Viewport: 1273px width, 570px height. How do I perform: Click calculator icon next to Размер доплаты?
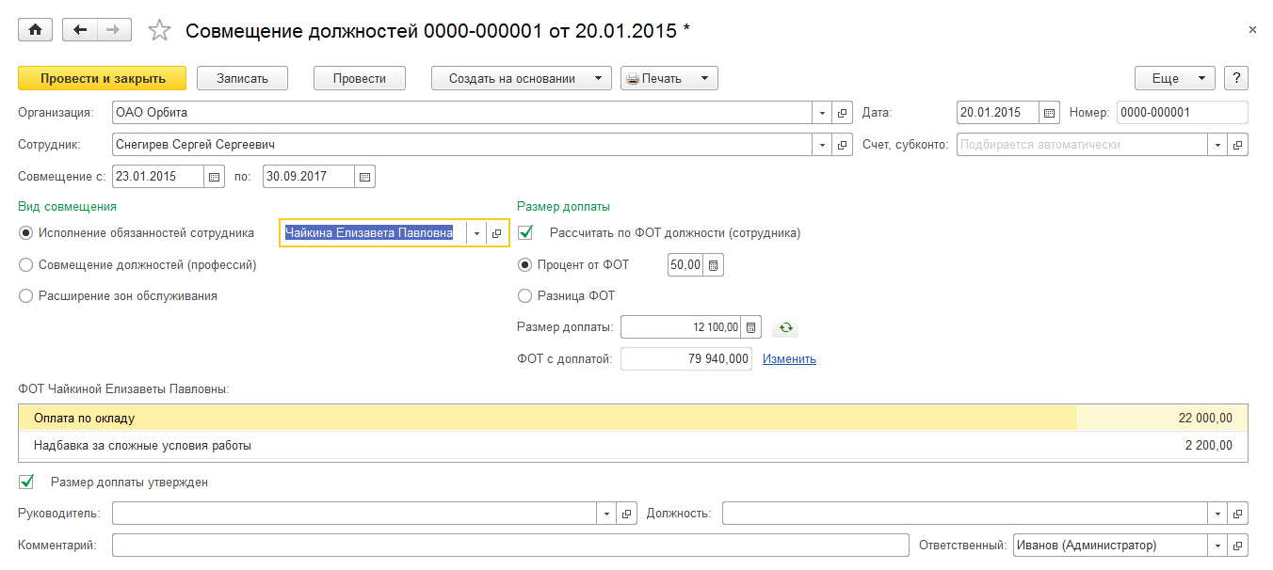tap(750, 328)
